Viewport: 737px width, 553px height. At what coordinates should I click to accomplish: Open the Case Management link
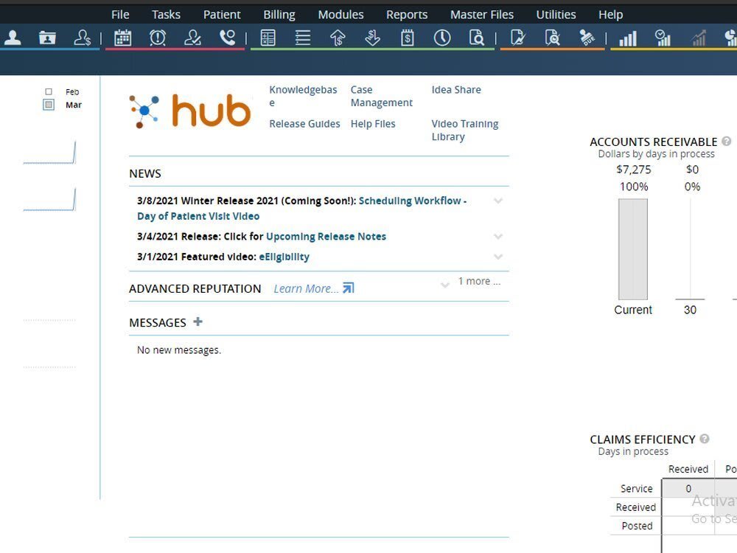tap(381, 96)
